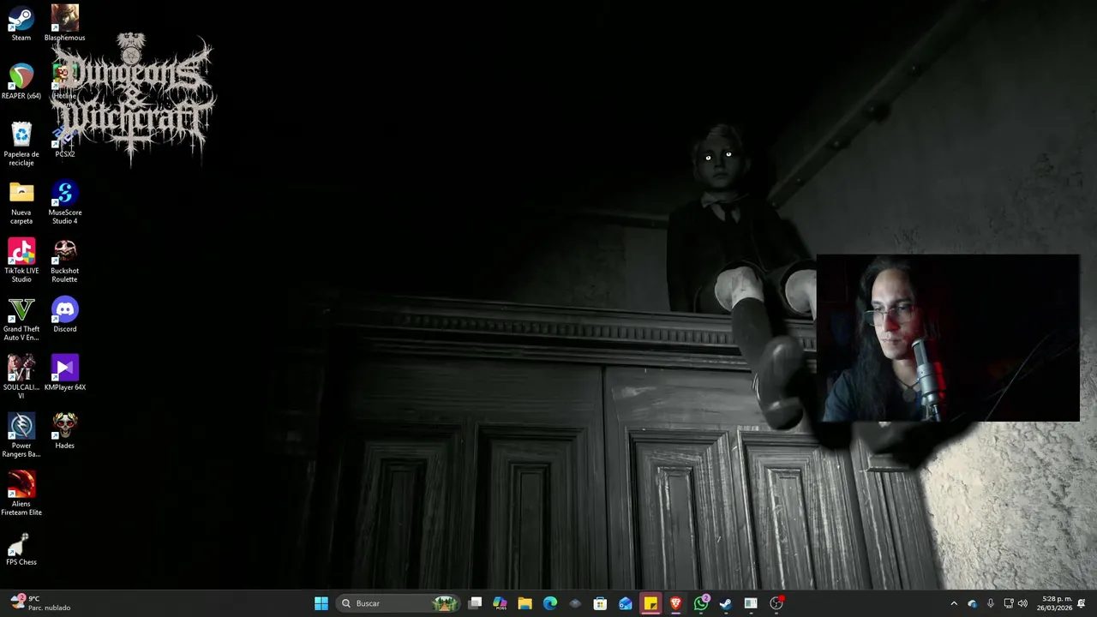Select the Buckshot Roulette shortcut

[x=64, y=261]
